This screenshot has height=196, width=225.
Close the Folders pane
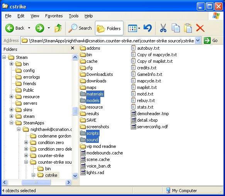pos(73,48)
